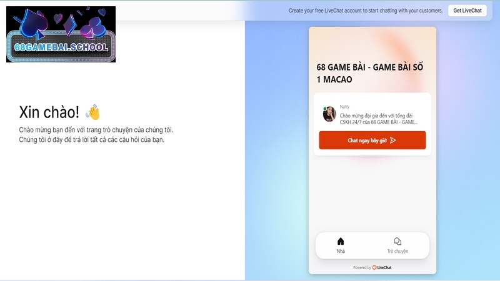Switch to the 'Trò chuyện' tab label

pyautogui.click(x=397, y=251)
